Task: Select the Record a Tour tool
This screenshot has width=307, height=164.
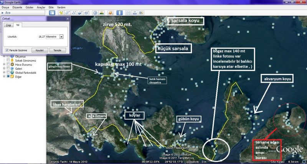Action: coord(86,13)
